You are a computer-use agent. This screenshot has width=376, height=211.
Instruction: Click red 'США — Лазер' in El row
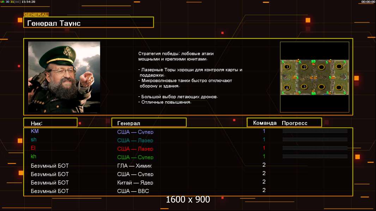coord(135,149)
